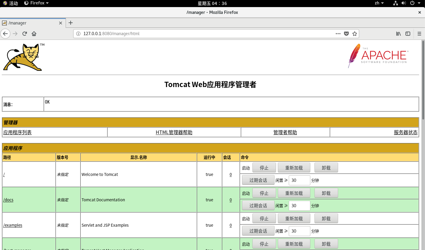Edit the idle minutes field for /examples
The width and height of the screenshot is (425, 250).
[299, 231]
